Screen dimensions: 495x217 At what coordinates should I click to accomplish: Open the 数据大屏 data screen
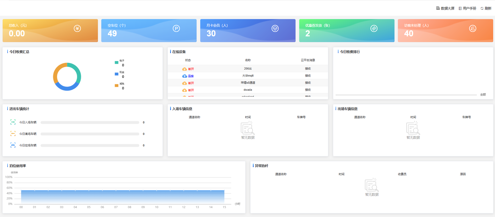pyautogui.click(x=445, y=8)
